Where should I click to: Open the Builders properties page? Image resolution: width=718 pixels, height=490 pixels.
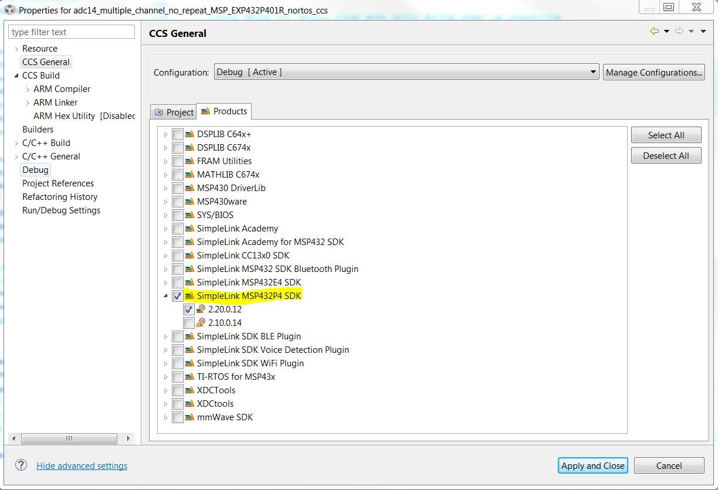pyautogui.click(x=38, y=130)
